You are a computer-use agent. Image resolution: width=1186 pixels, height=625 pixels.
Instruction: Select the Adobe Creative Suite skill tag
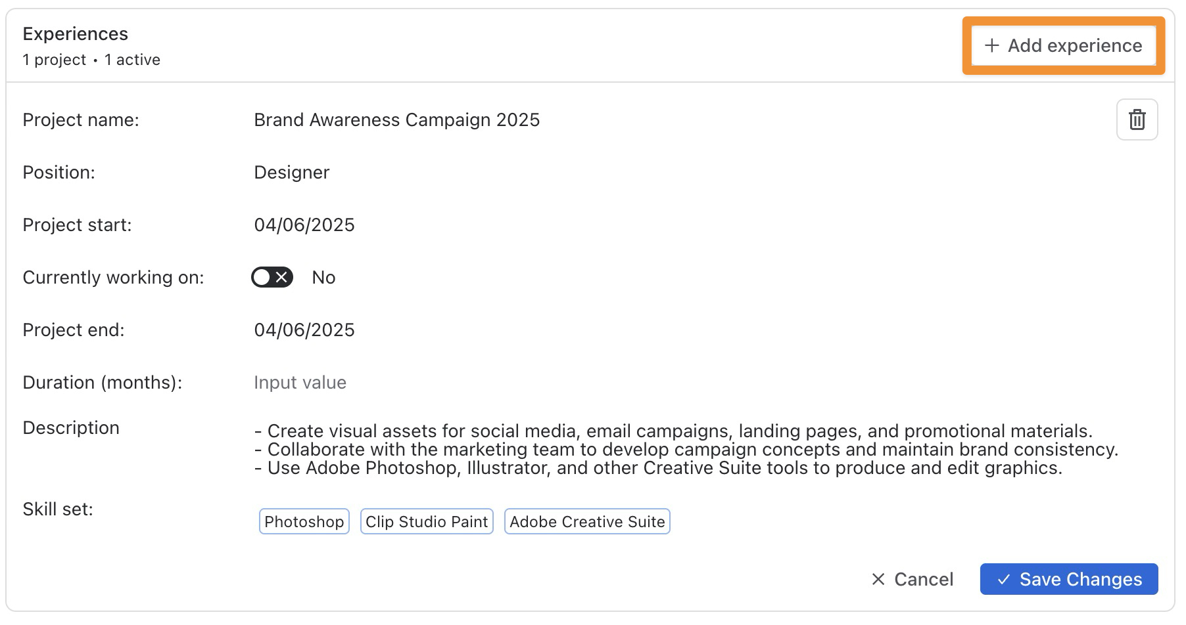587,521
